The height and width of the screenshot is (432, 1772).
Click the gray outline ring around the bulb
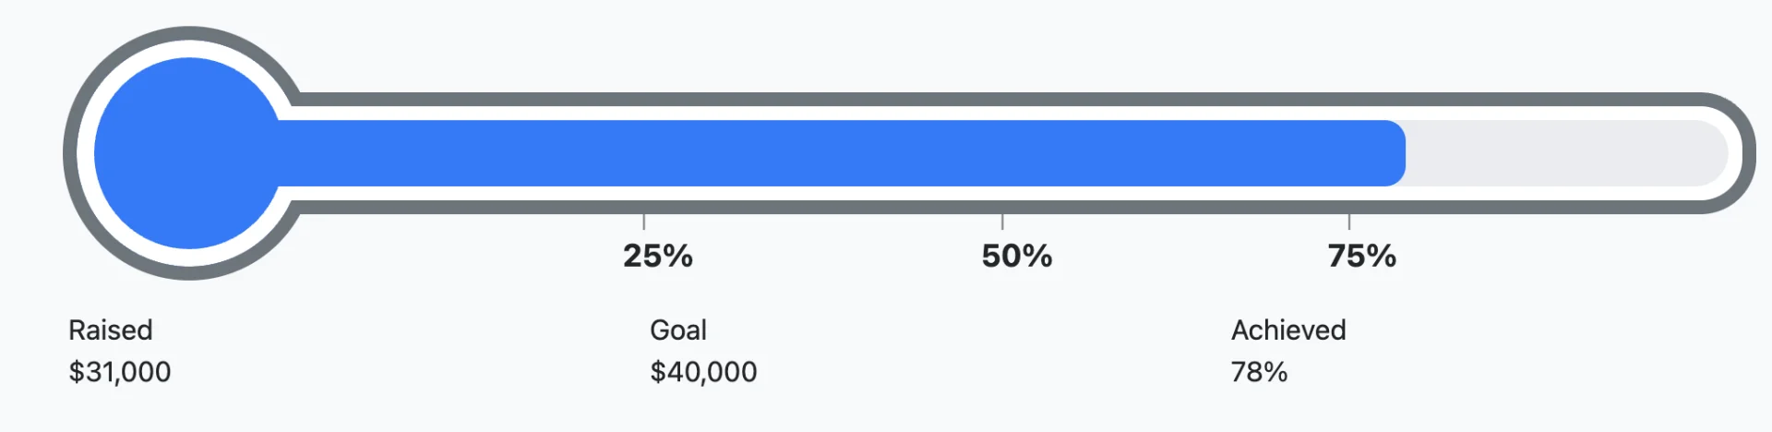point(70,153)
